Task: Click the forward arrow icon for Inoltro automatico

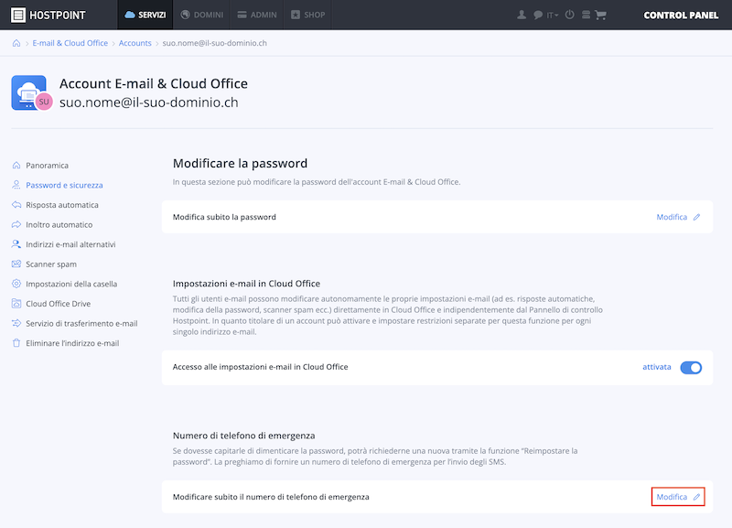Action: click(x=16, y=224)
